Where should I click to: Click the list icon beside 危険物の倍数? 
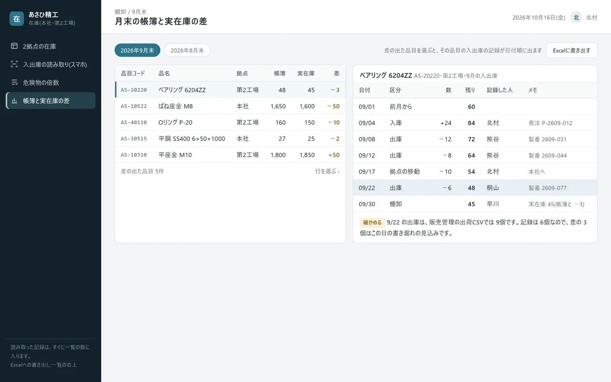tap(14, 83)
